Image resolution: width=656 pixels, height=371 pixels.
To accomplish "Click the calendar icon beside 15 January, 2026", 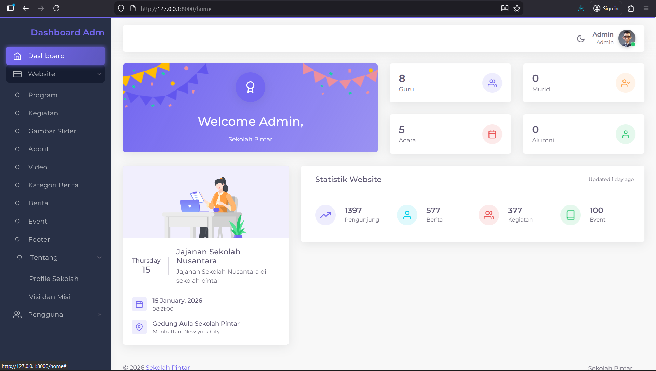I will [x=139, y=304].
